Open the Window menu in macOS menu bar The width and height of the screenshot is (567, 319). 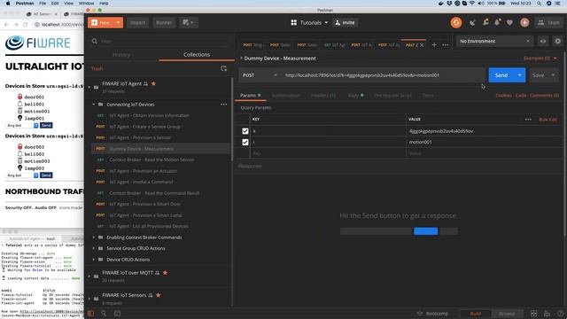tap(86, 4)
